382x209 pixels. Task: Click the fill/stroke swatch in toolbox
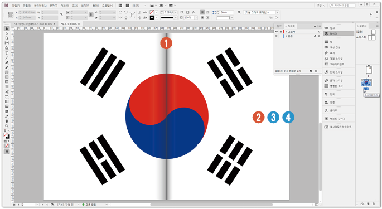pyautogui.click(x=6, y=135)
